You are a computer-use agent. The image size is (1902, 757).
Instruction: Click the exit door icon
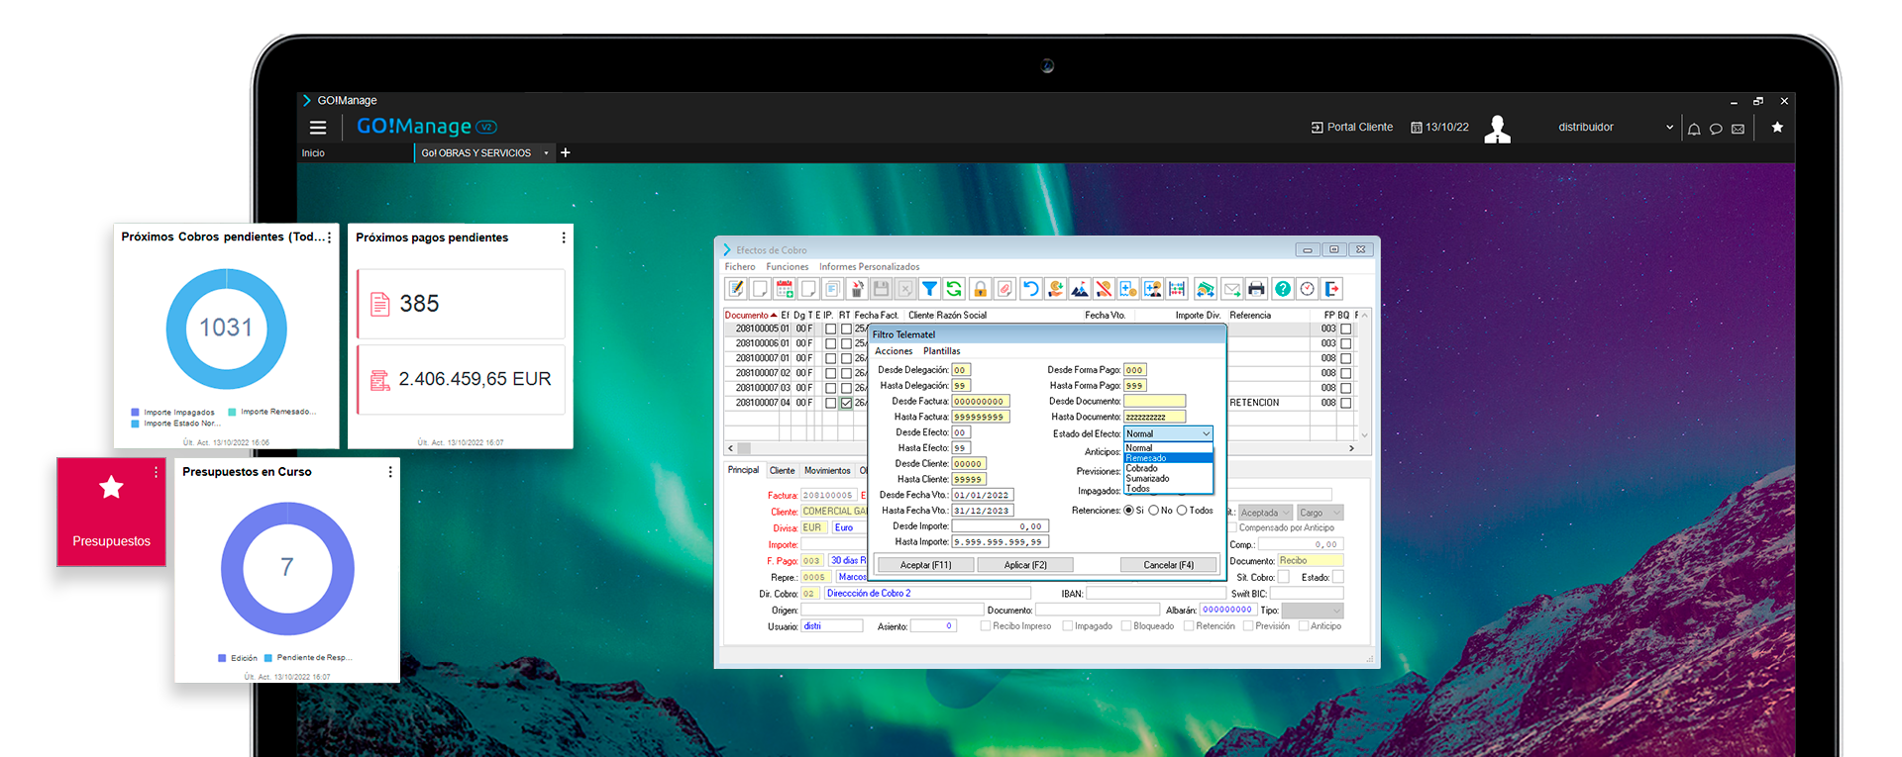(x=1332, y=289)
